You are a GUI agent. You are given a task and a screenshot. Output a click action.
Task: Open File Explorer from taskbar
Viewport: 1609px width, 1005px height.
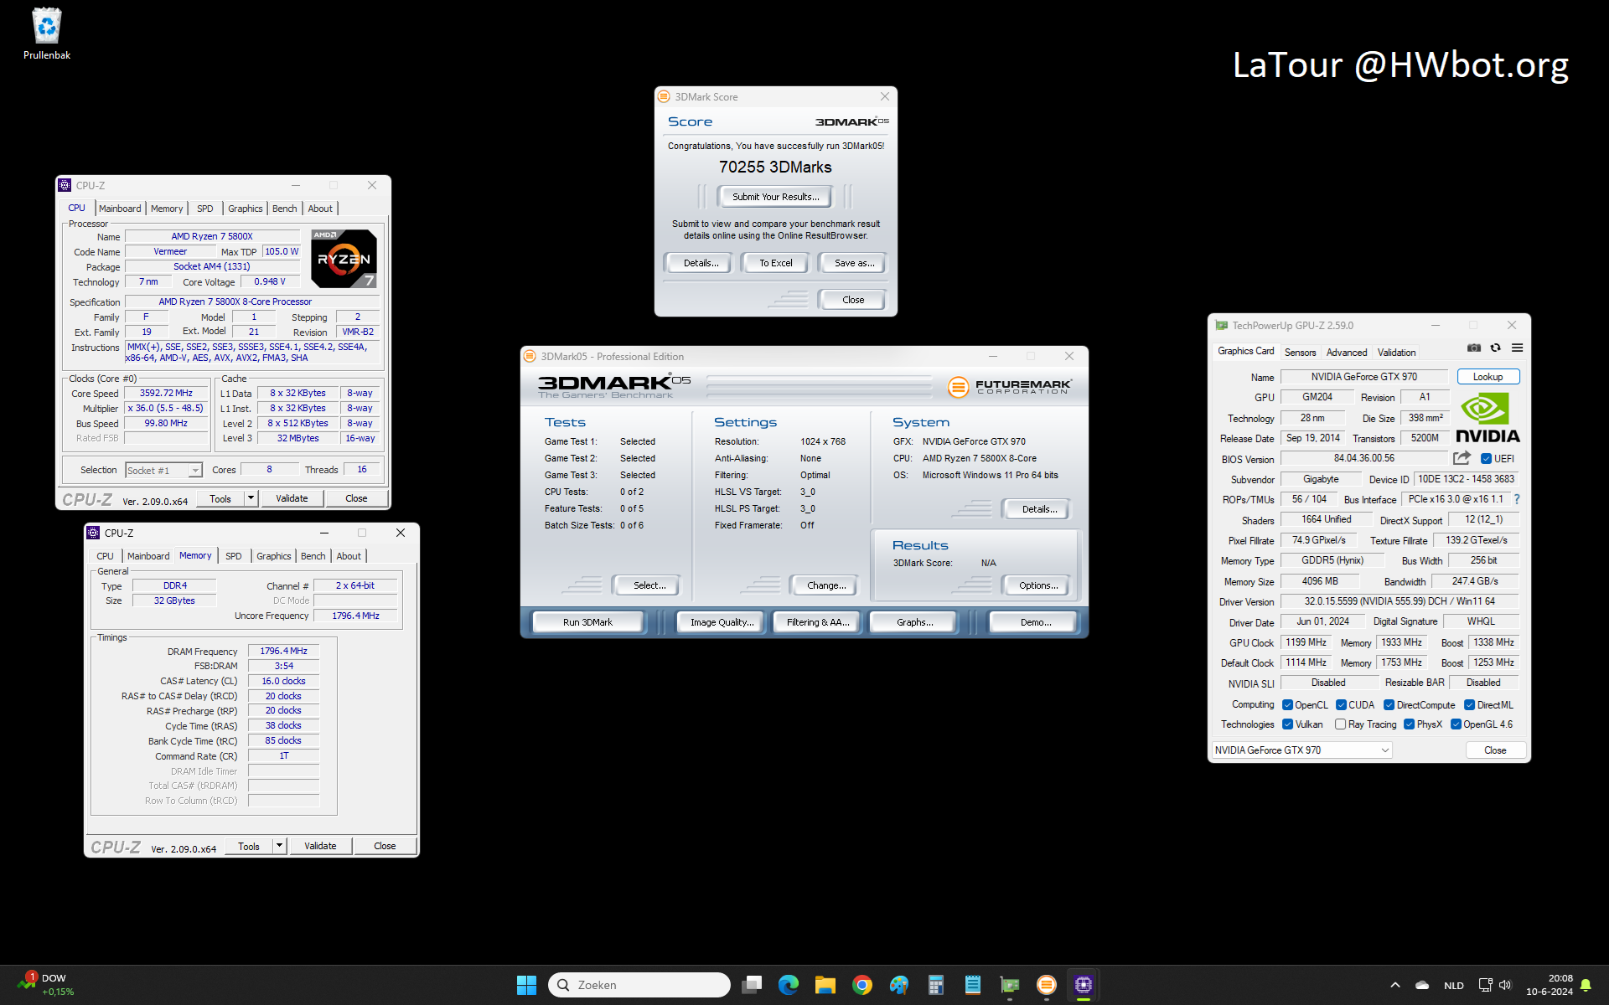[825, 985]
